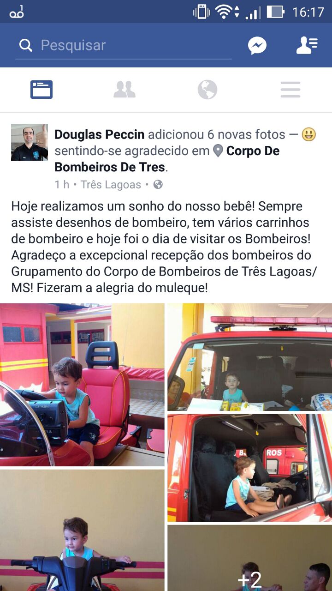View photo of boy on ATV handlebars
This screenshot has width=332, height=591.
click(82, 531)
